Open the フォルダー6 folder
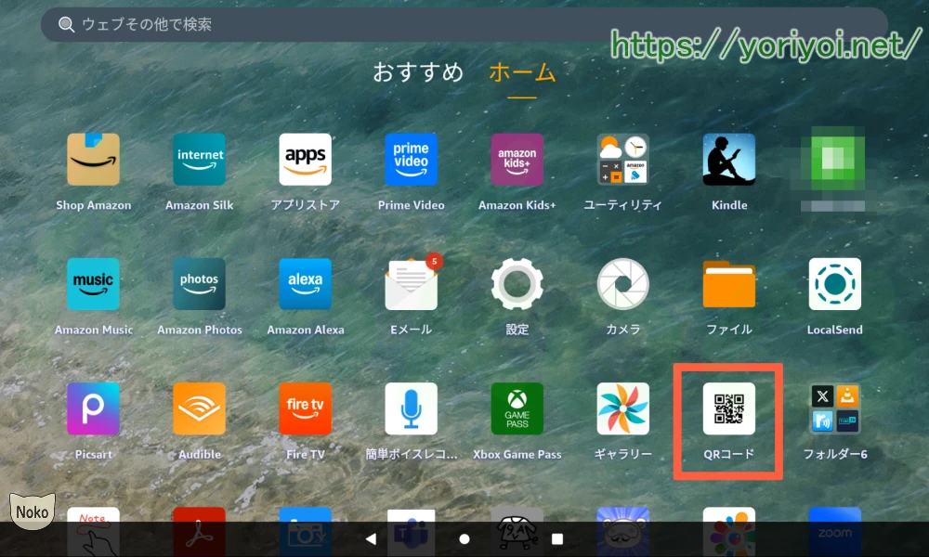The width and height of the screenshot is (929, 557). point(835,408)
